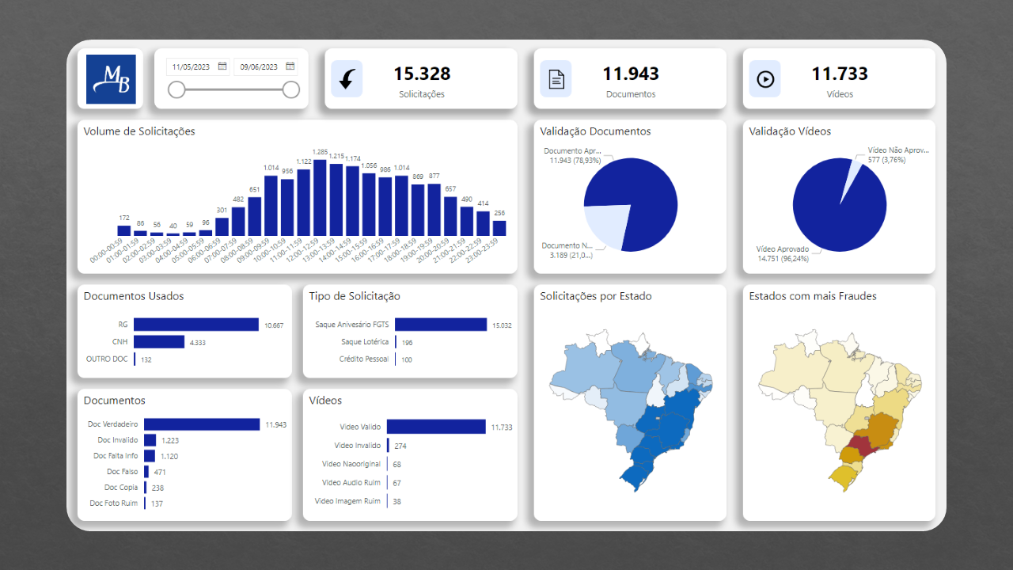1013x570 pixels.
Task: Click the end date field 09/06/2023
Action: pyautogui.click(x=259, y=67)
